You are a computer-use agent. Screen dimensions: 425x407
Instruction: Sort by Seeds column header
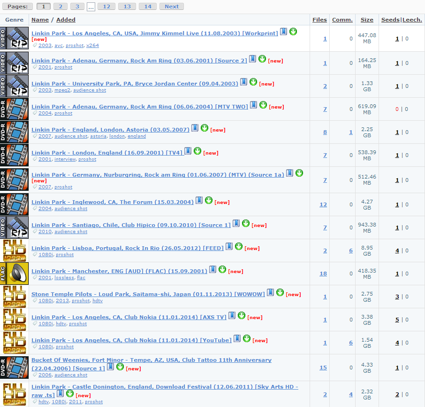pyautogui.click(x=390, y=20)
